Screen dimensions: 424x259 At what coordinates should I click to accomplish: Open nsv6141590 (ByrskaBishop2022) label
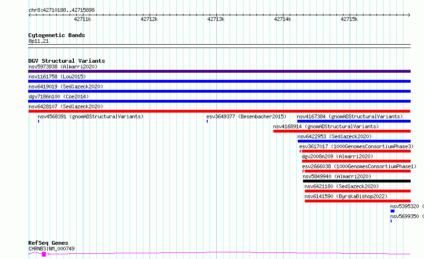[346, 196]
